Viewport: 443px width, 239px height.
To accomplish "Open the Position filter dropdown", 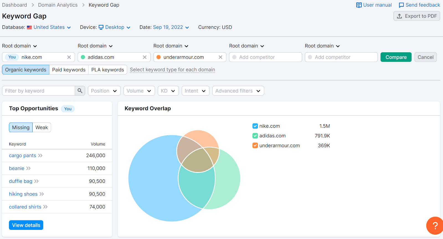I will pos(104,91).
